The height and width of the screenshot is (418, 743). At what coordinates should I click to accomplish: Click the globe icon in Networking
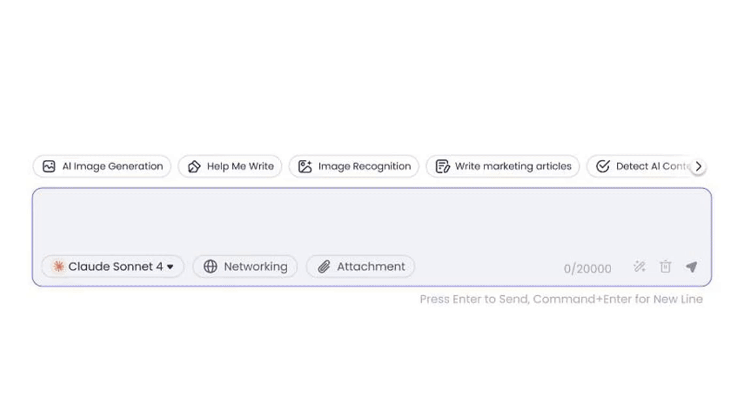(x=210, y=266)
